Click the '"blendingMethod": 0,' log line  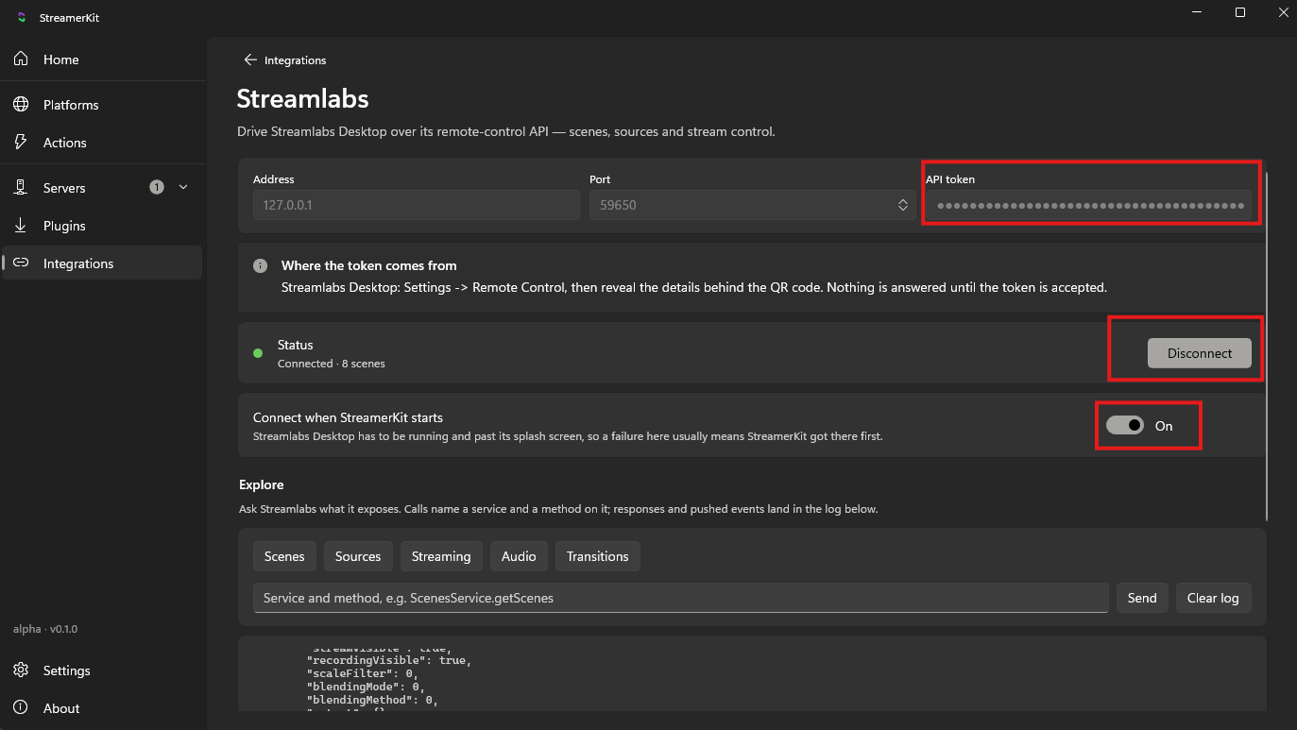tap(372, 700)
